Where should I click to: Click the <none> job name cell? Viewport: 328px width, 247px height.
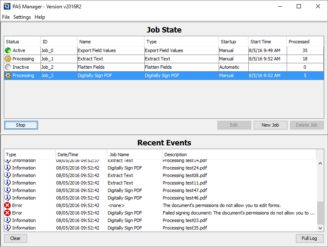(x=116, y=205)
